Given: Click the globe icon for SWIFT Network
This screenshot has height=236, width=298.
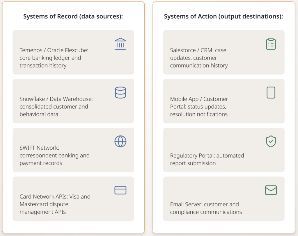Looking at the screenshot, I should click(x=120, y=141).
